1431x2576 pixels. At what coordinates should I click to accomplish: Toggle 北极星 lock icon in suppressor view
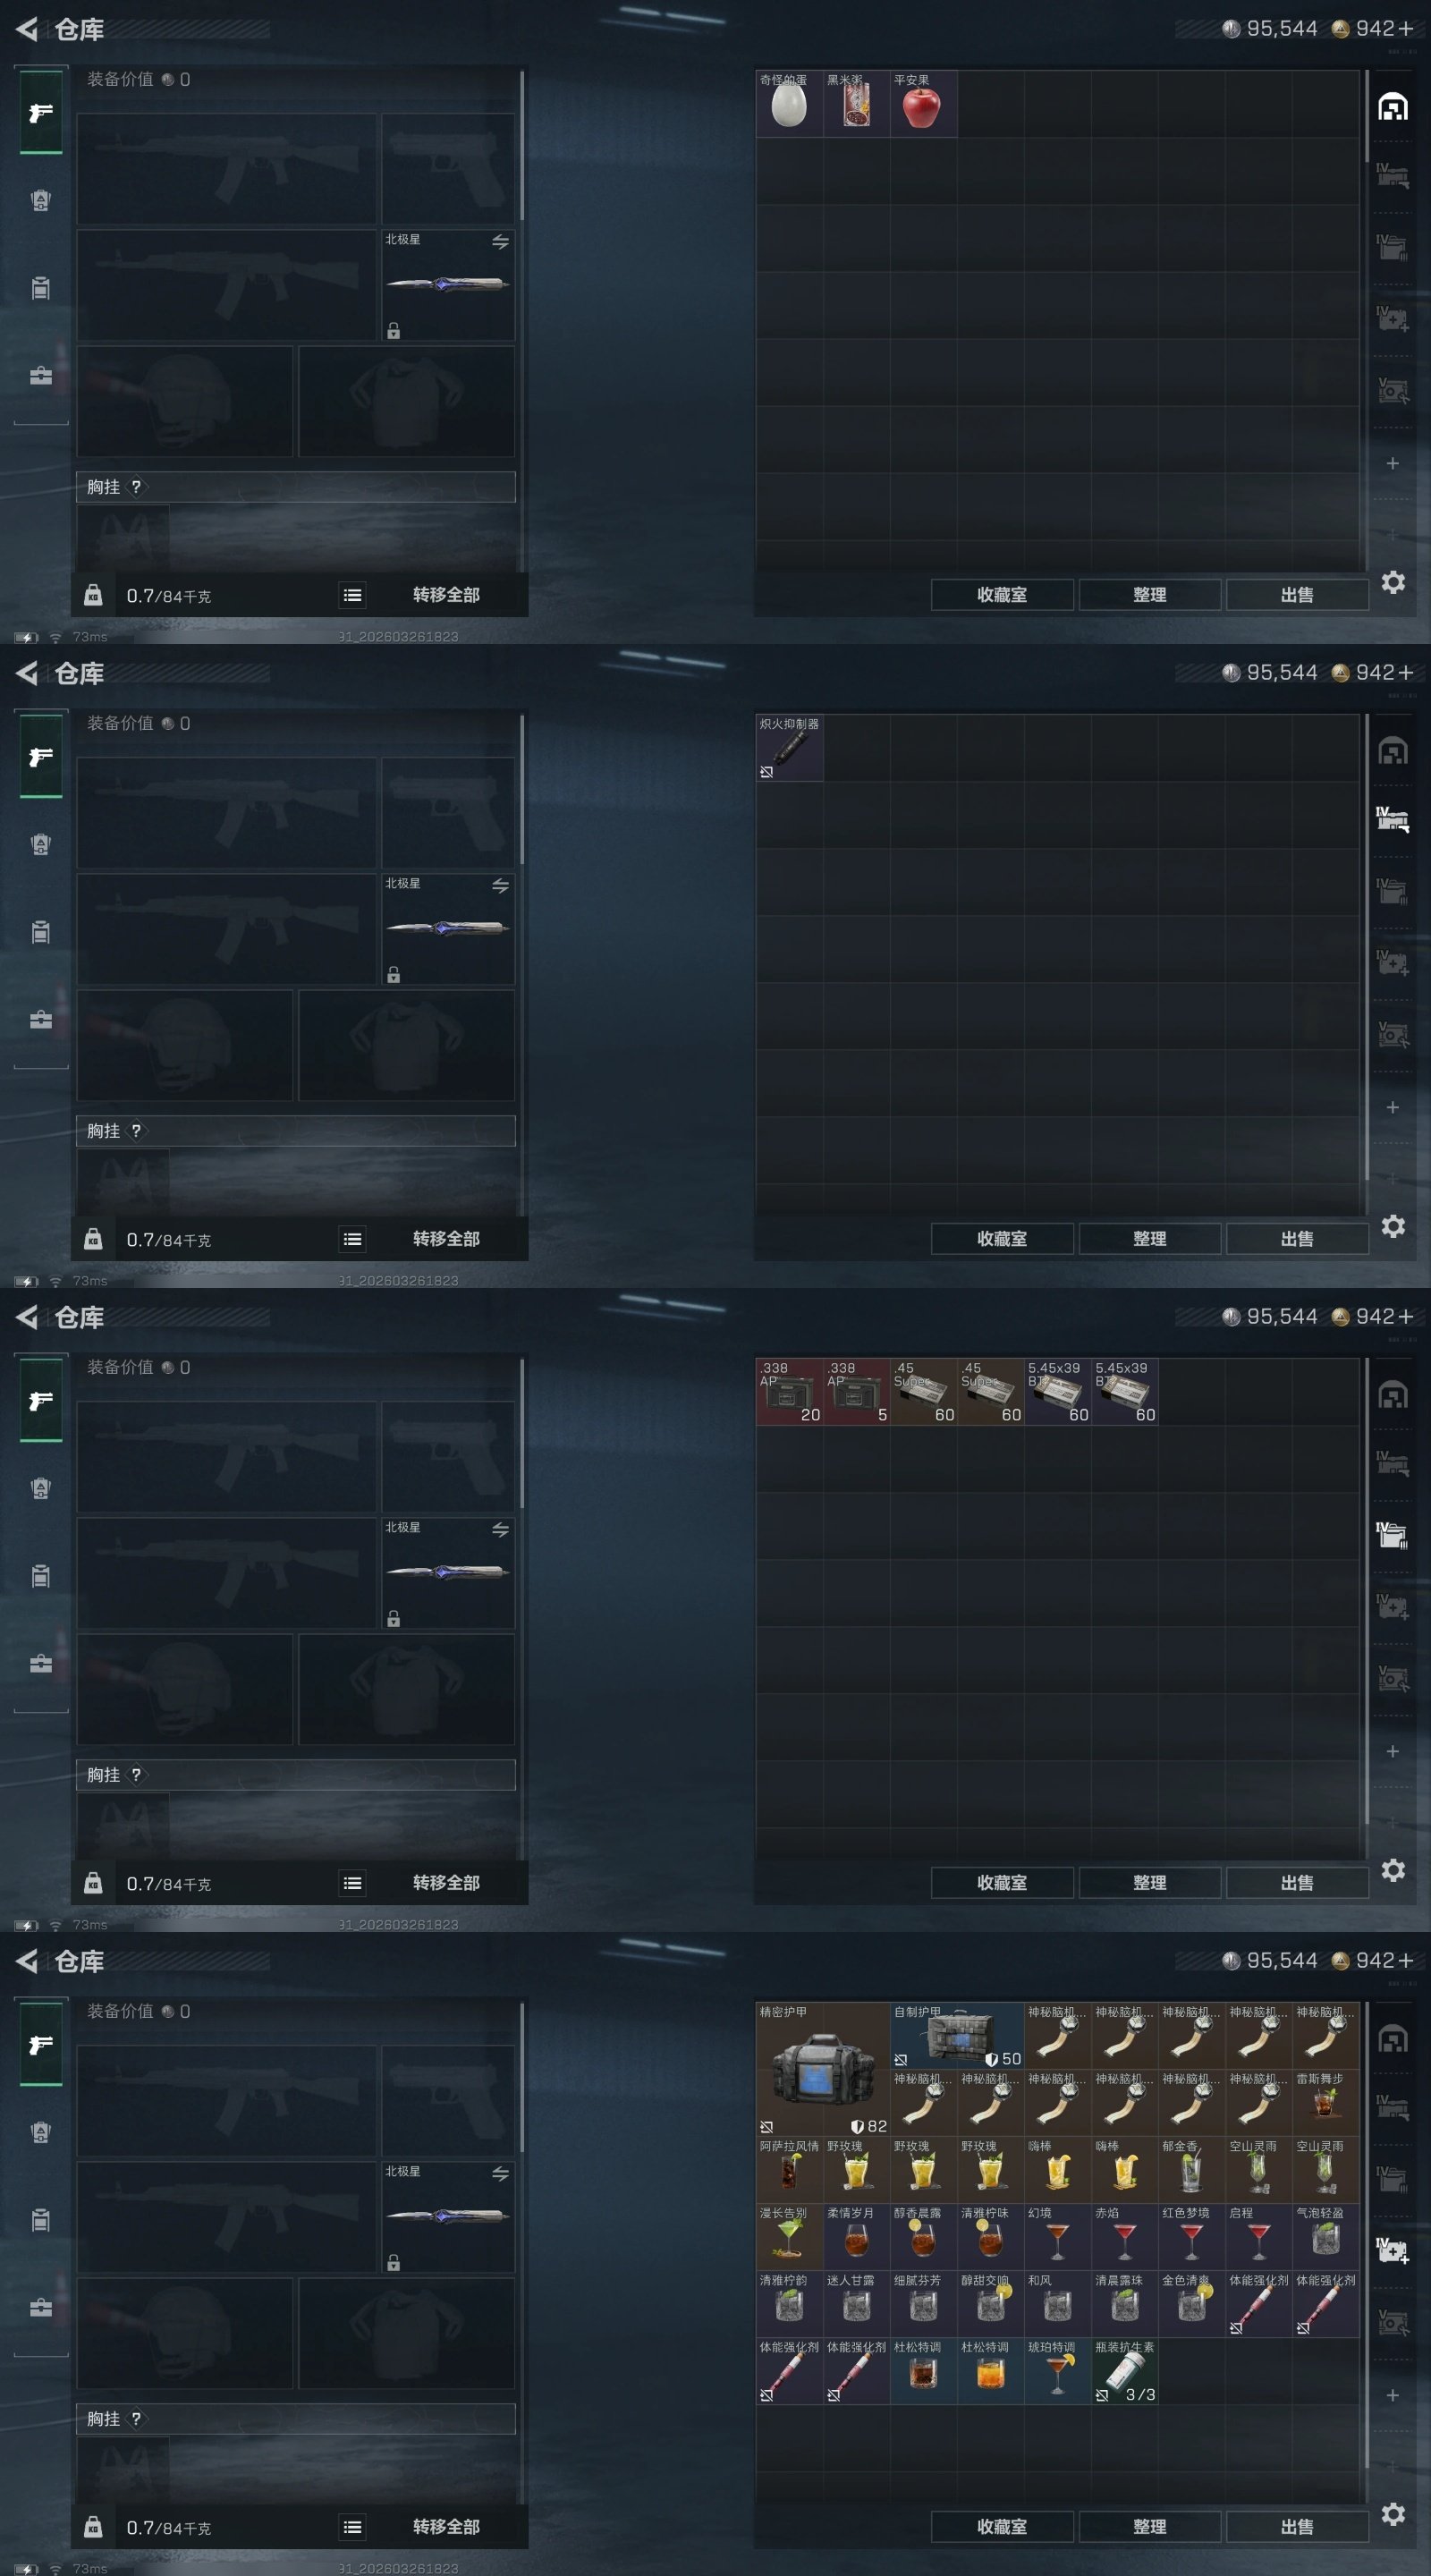point(393,975)
